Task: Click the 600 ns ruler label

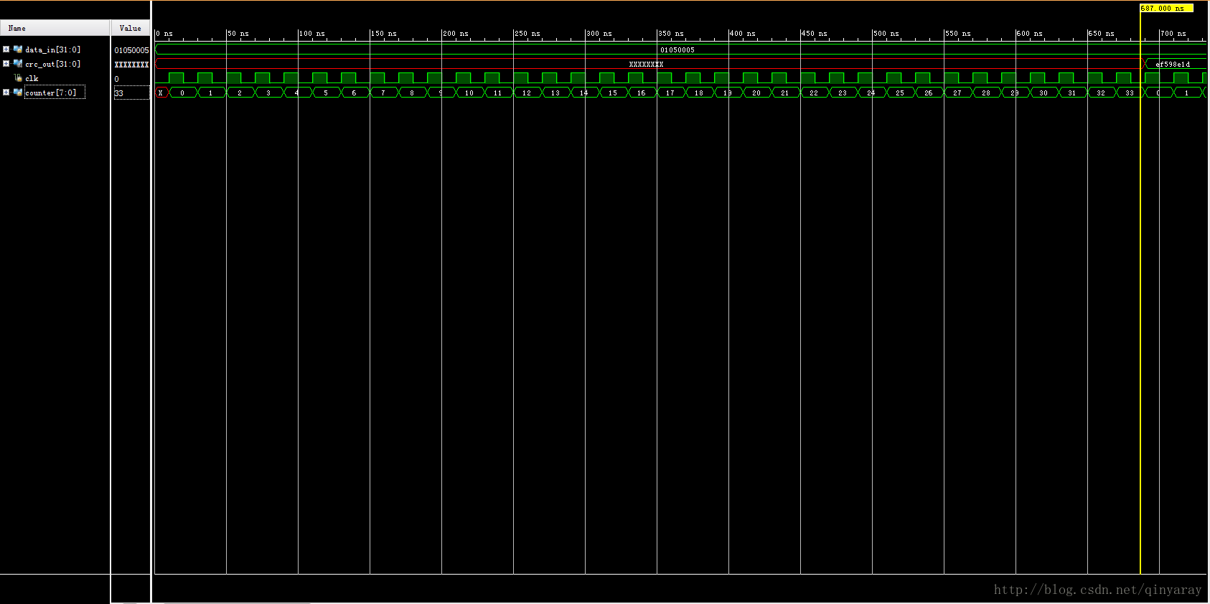Action: click(1030, 34)
